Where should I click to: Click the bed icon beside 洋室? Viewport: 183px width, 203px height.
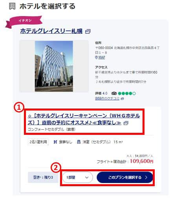coord(79,142)
